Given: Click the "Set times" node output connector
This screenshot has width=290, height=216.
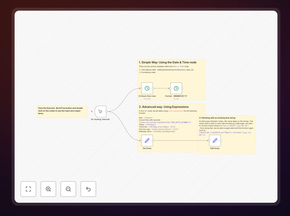Looking at the screenshot, I should point(153,141).
